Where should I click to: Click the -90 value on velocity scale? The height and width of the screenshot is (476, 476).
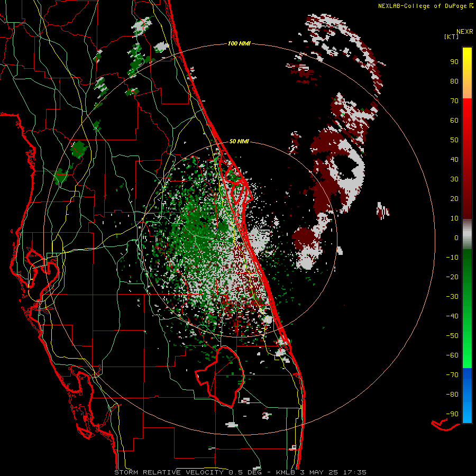(452, 414)
